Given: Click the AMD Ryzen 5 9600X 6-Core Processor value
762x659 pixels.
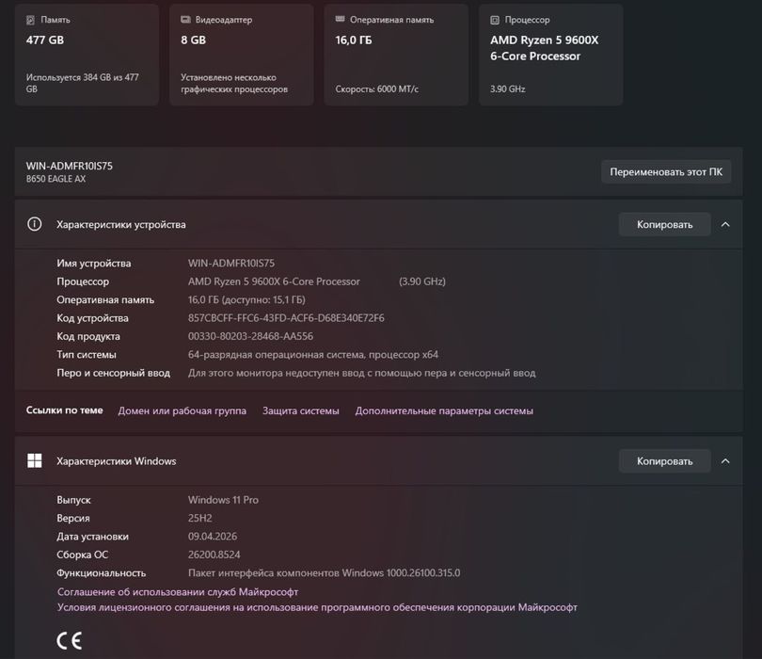Looking at the screenshot, I should tap(274, 281).
